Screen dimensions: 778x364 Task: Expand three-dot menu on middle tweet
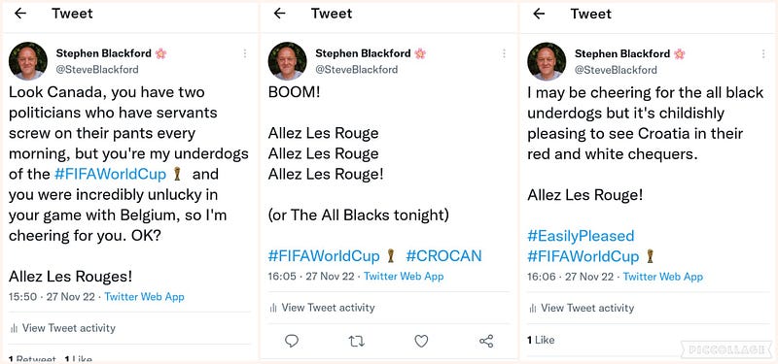tap(504, 53)
